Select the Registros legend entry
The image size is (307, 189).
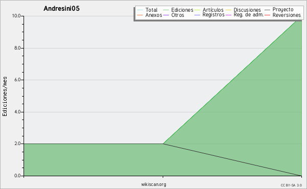click(x=209, y=15)
